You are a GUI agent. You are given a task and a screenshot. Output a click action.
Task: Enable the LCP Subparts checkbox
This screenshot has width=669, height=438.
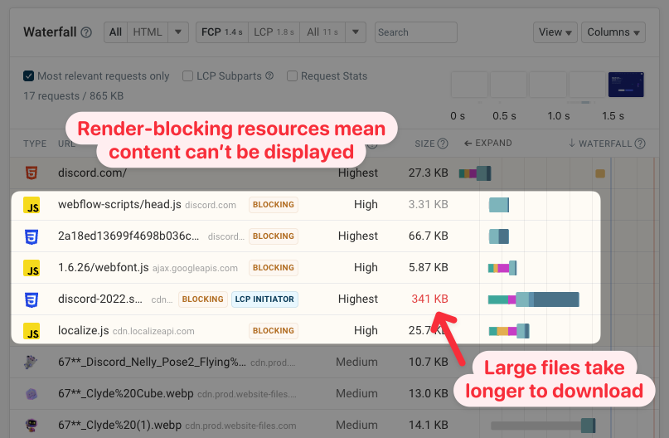coord(188,76)
